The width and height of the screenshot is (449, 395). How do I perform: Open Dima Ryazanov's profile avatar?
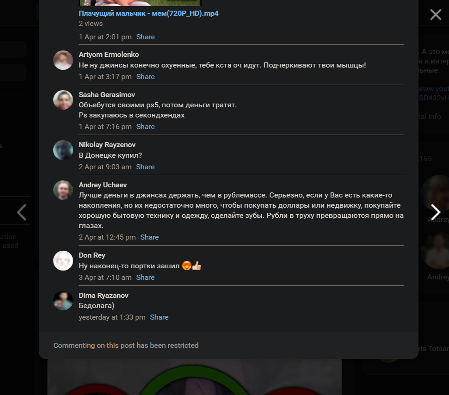[x=63, y=301]
